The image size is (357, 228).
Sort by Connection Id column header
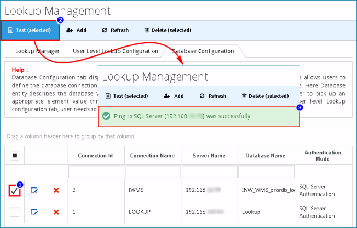(x=96, y=155)
